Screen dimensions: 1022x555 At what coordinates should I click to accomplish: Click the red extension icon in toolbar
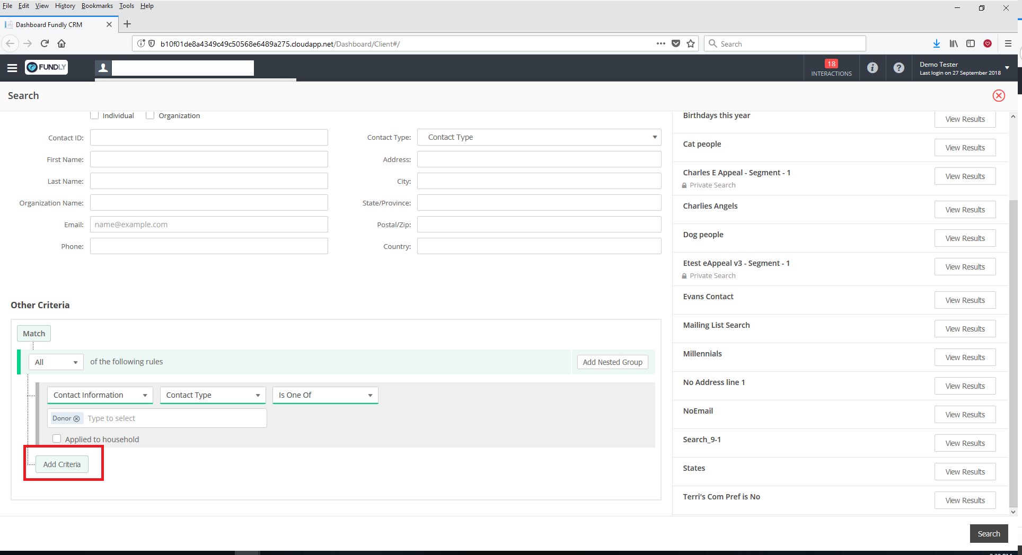(988, 43)
